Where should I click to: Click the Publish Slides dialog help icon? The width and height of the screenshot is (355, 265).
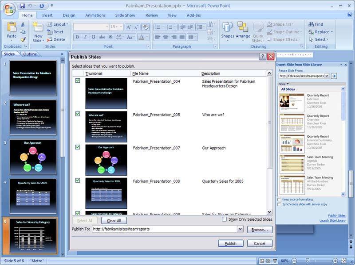tap(262, 57)
